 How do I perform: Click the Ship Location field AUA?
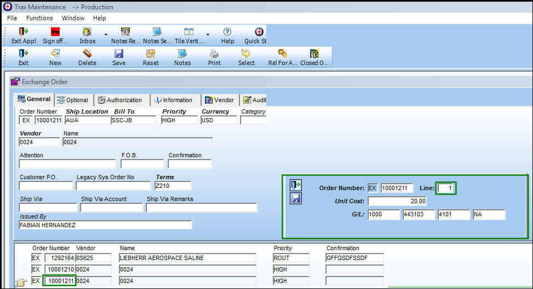tap(87, 120)
